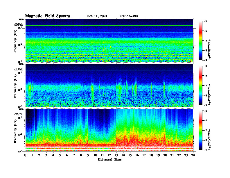Image resolution: width=230 pixels, height=178 pixels.
Task: Click the Frequency (Hz) label of dH/dt panel
Action: click(15, 42)
